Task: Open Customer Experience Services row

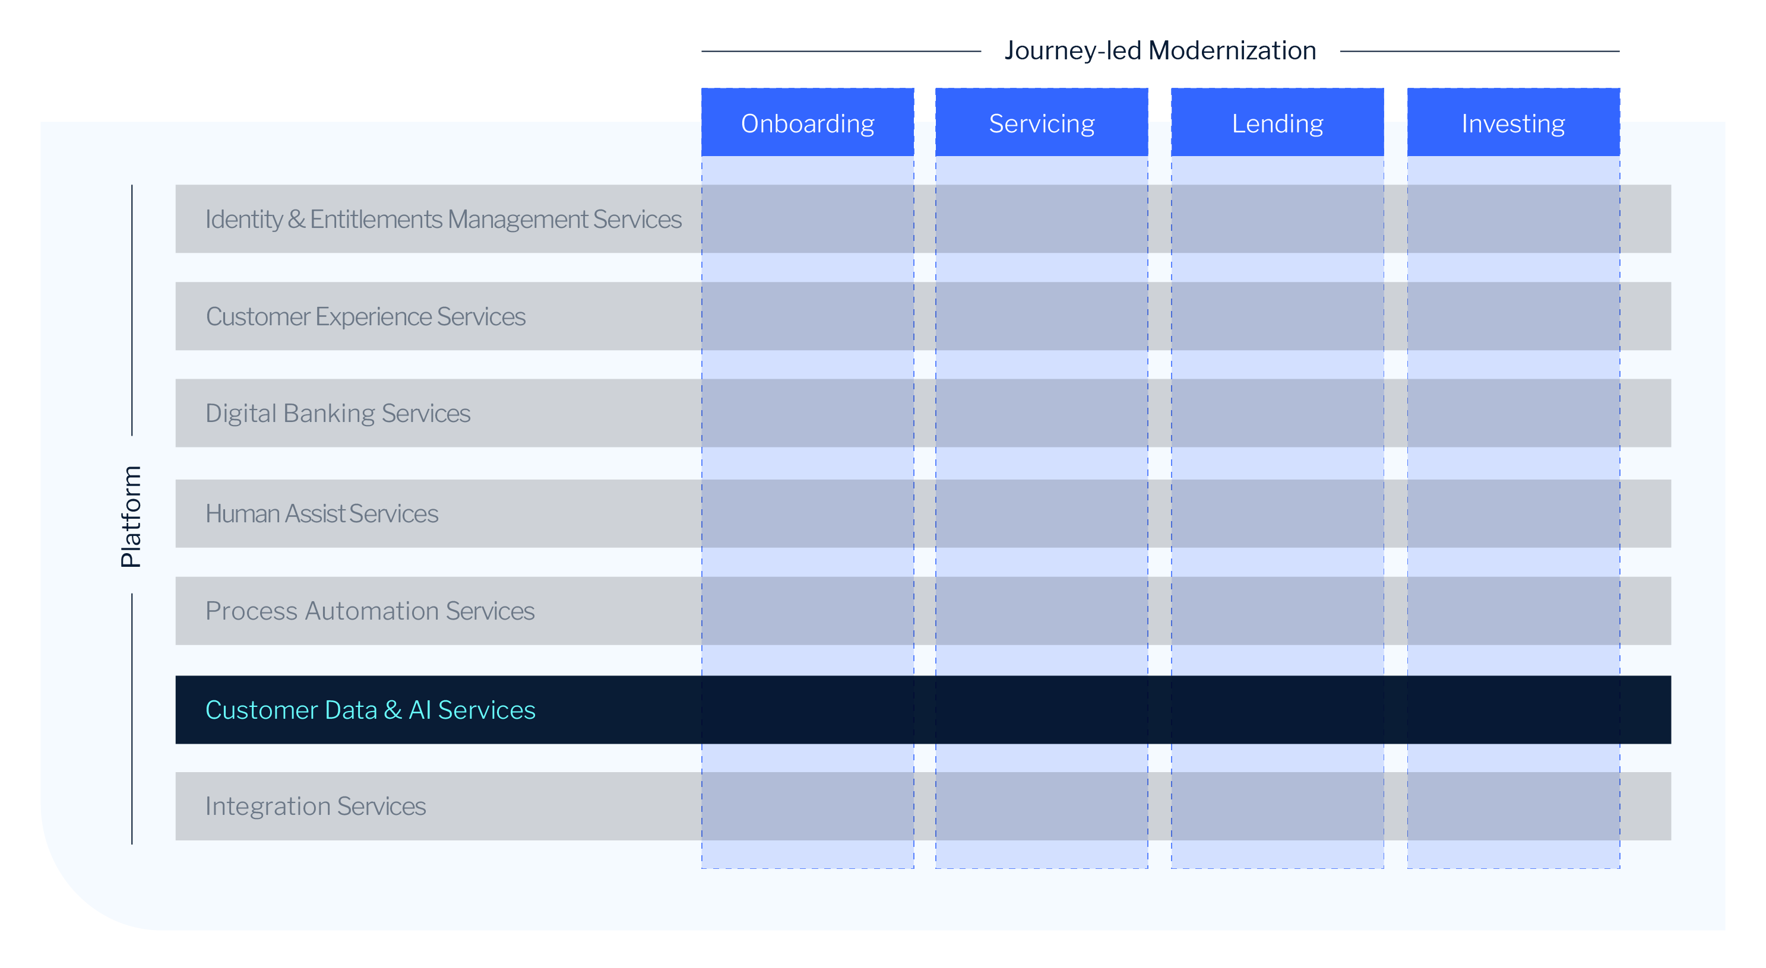Action: [923, 316]
